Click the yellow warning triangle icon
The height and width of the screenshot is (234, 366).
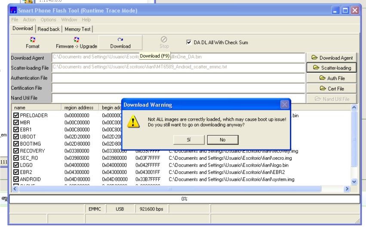(133, 122)
